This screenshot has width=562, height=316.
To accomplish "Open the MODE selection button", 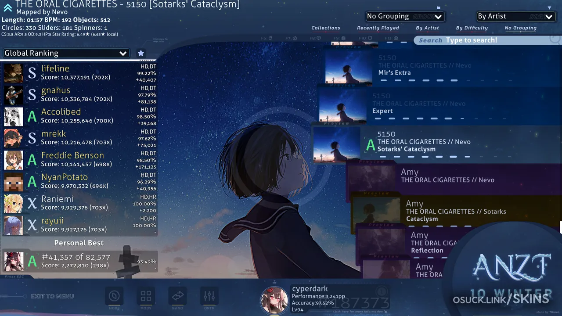I will [x=114, y=297].
